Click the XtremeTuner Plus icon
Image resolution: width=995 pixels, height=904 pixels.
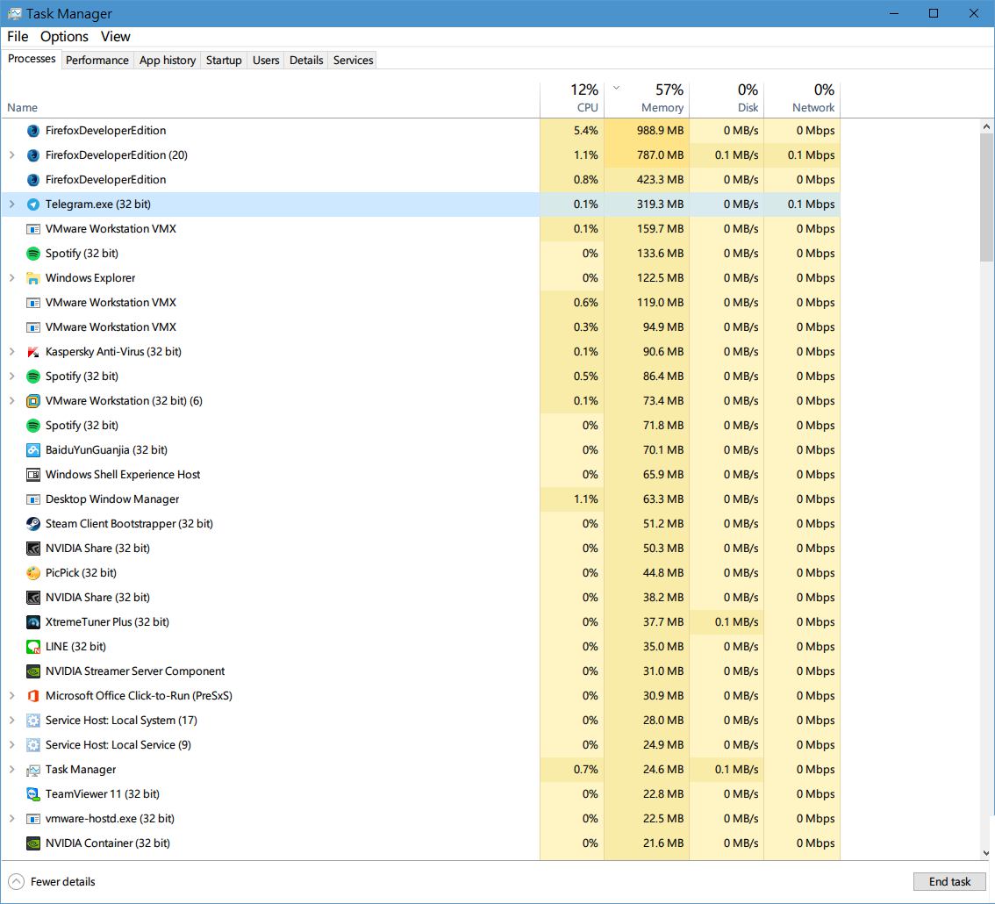pos(33,622)
